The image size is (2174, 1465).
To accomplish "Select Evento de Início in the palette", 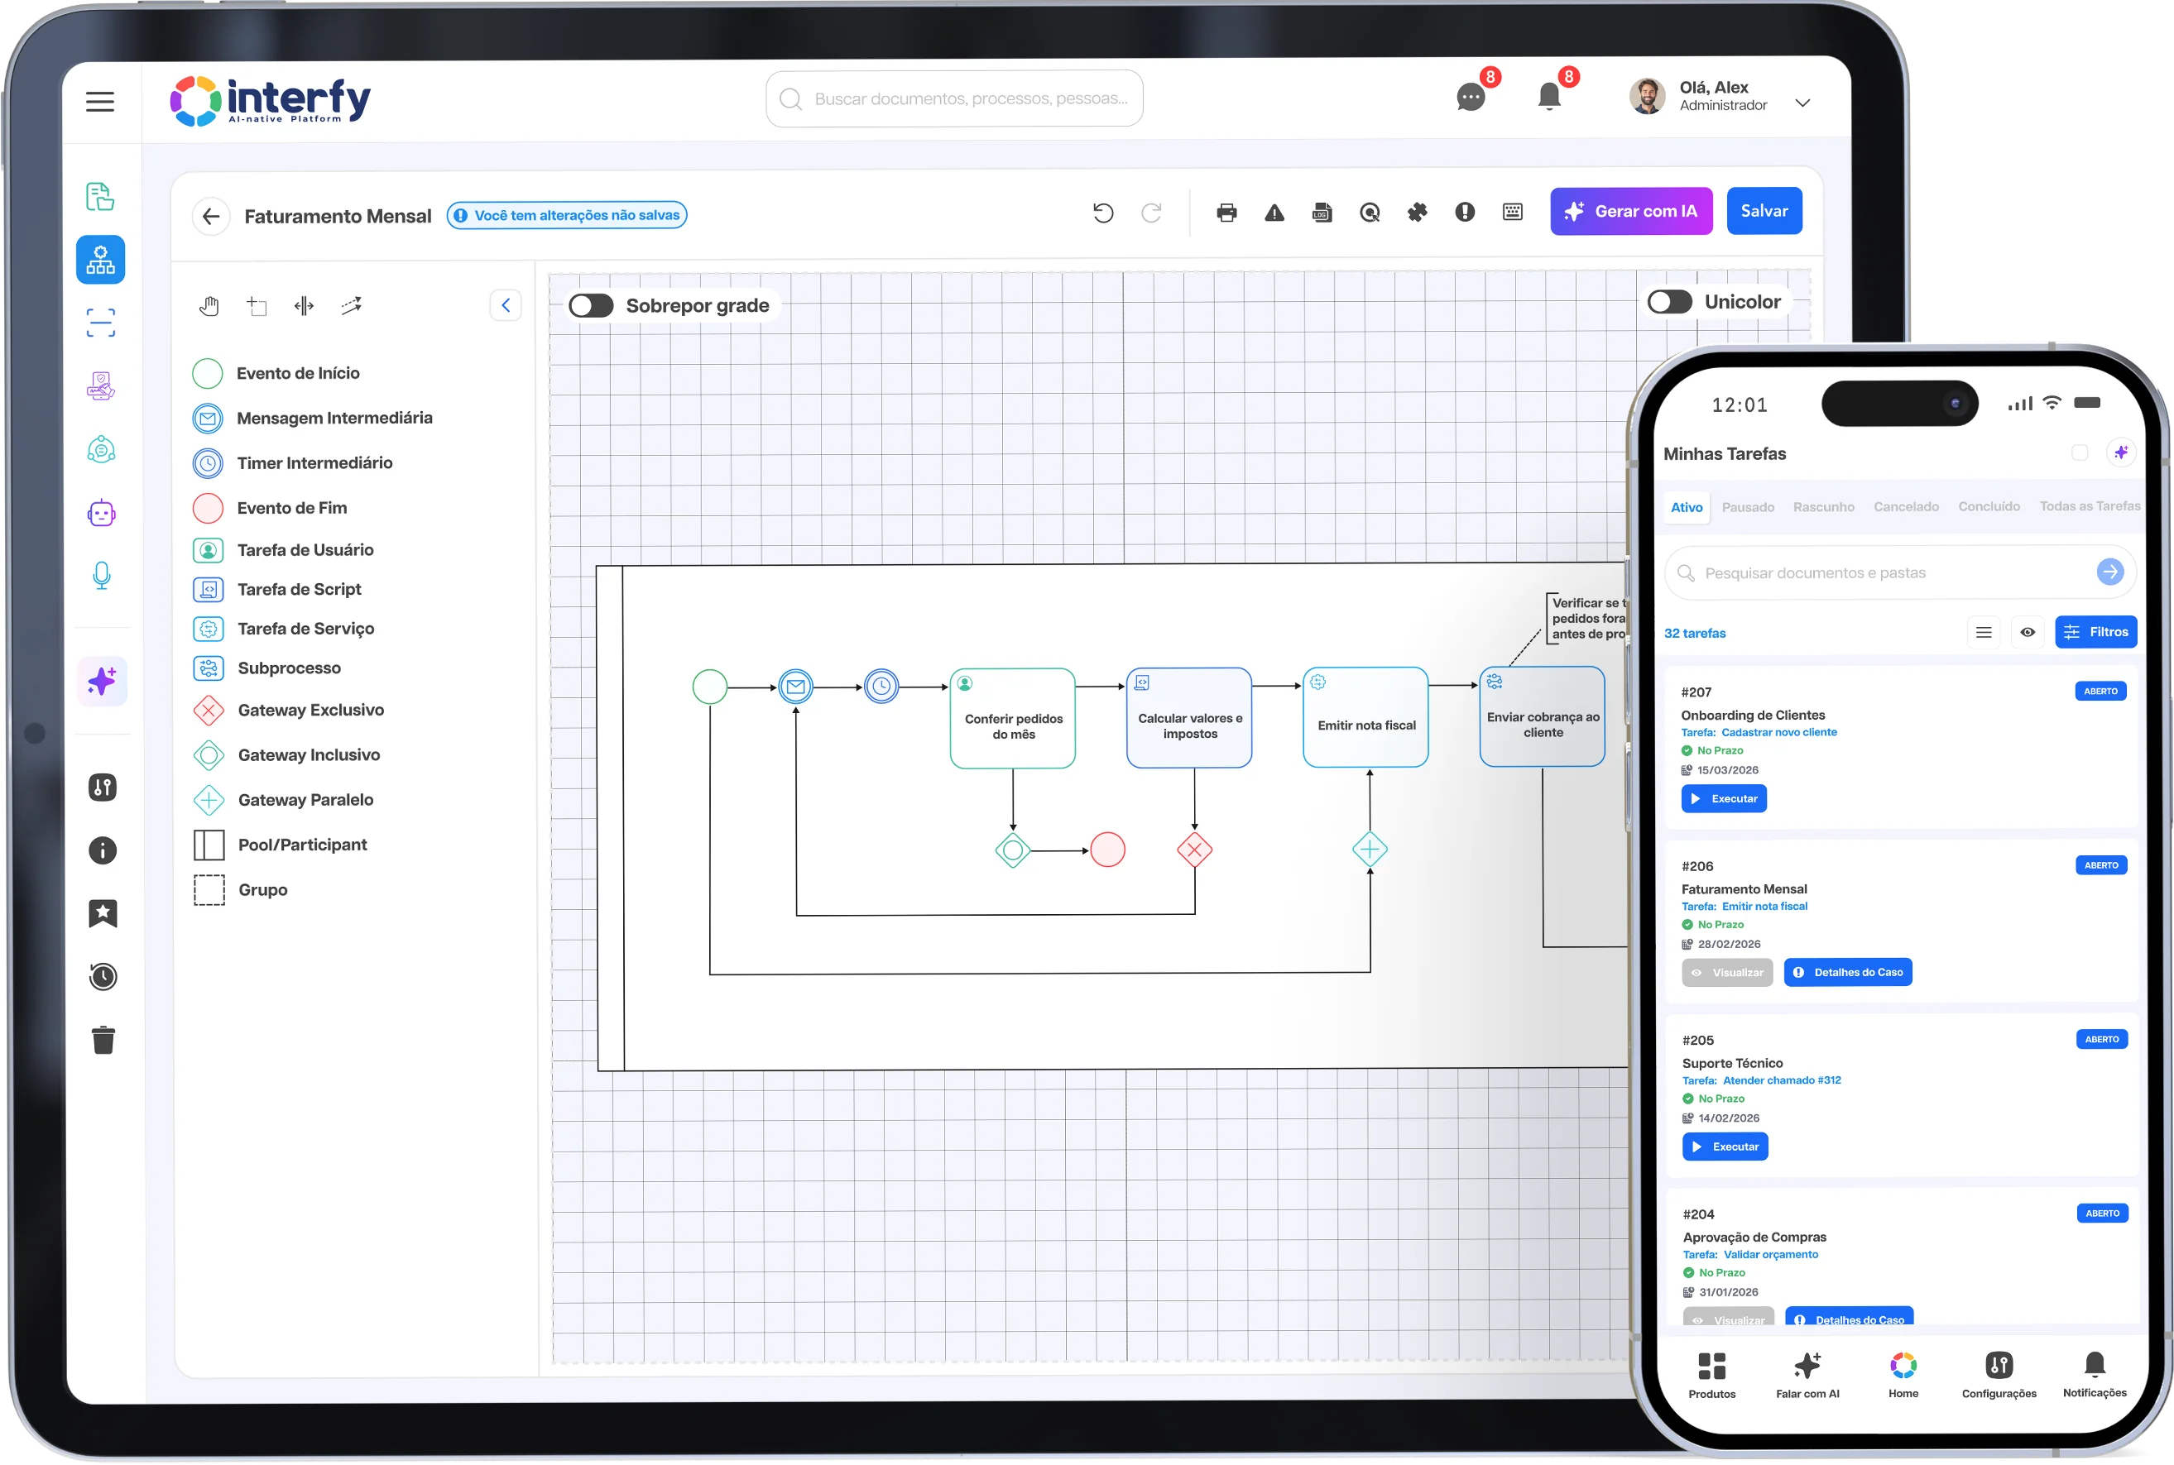I will (x=276, y=374).
